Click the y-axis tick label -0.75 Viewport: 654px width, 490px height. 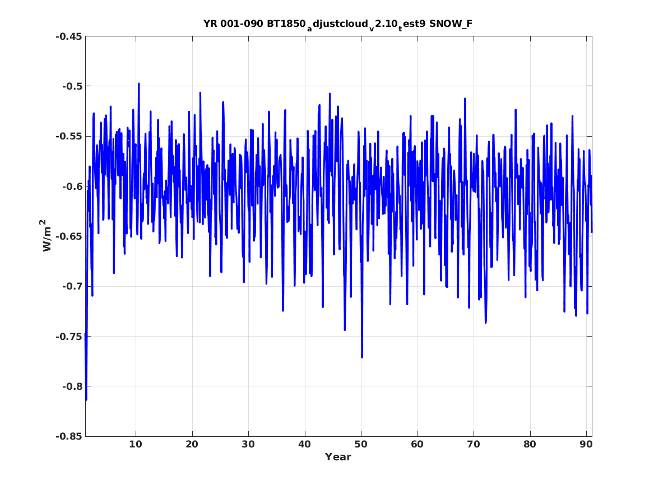69,336
